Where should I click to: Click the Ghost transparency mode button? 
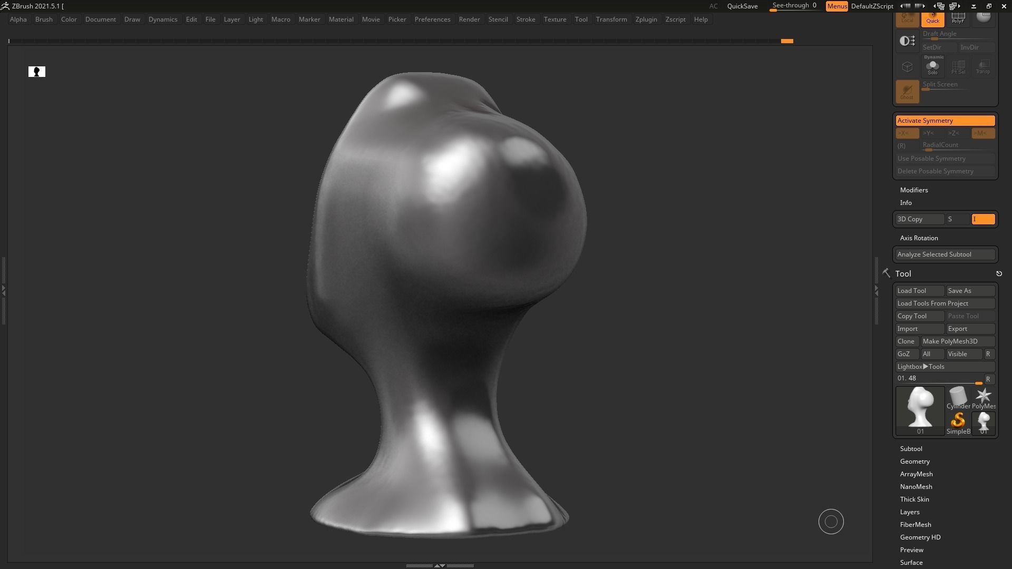coord(907,91)
